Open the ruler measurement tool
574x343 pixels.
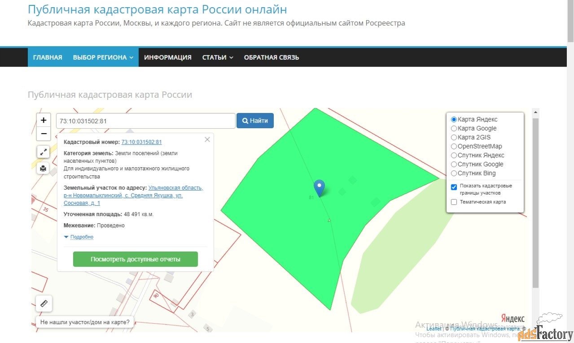(x=44, y=304)
